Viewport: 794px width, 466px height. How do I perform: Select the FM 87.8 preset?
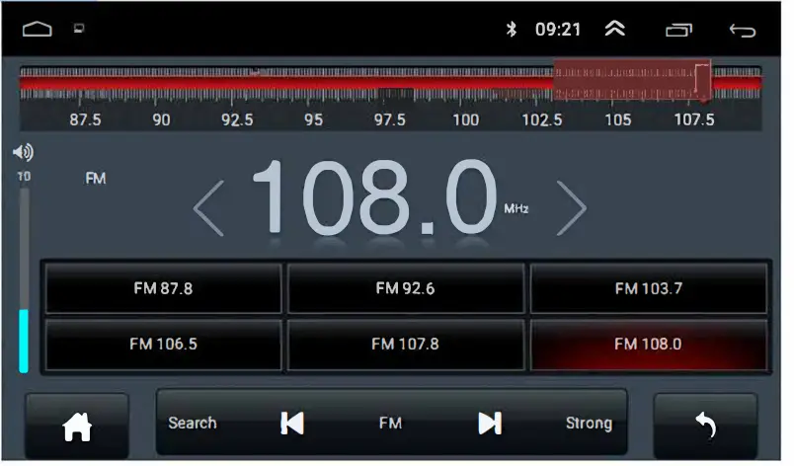tap(163, 289)
